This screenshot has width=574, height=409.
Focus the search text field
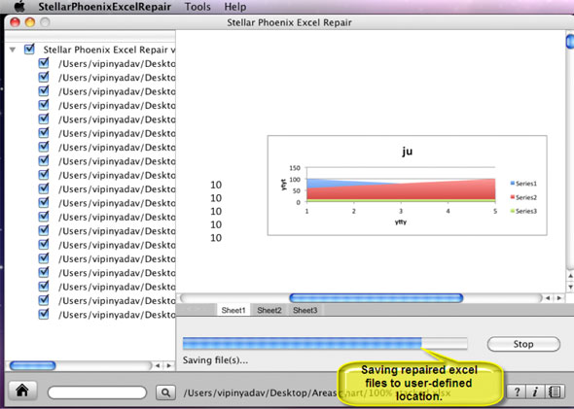click(97, 392)
